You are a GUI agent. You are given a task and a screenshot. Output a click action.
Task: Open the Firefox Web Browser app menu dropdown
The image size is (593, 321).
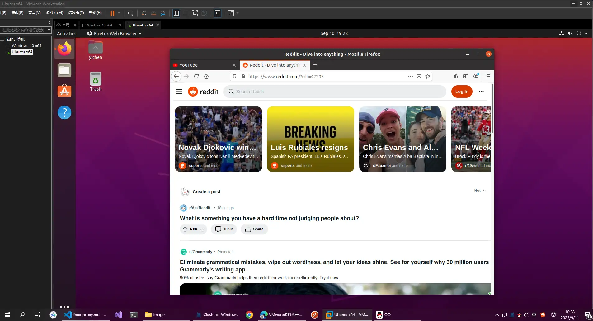(114, 34)
